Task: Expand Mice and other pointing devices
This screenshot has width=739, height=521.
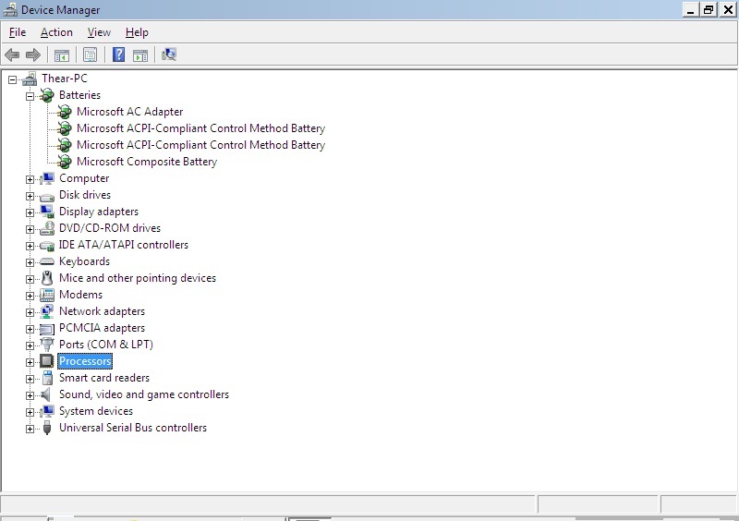Action: tap(30, 279)
